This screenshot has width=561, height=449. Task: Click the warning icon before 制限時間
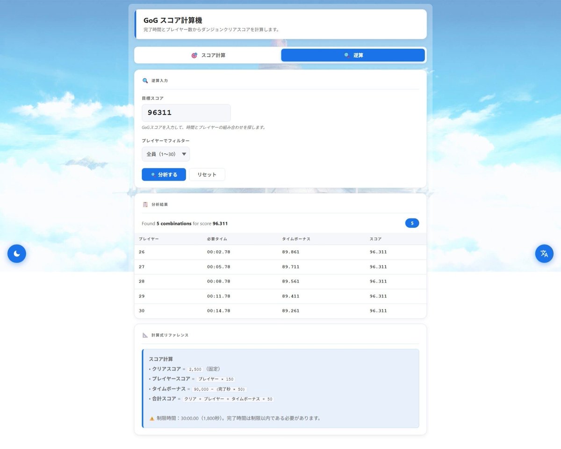151,418
